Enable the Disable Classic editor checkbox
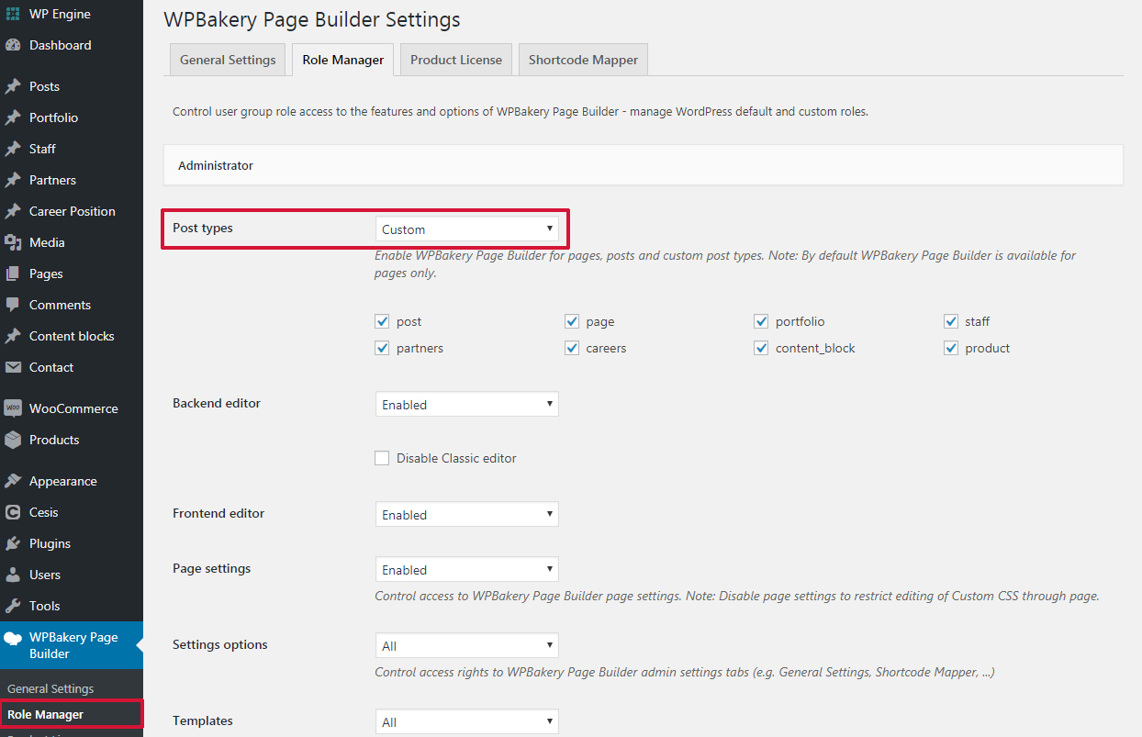 tap(382, 458)
